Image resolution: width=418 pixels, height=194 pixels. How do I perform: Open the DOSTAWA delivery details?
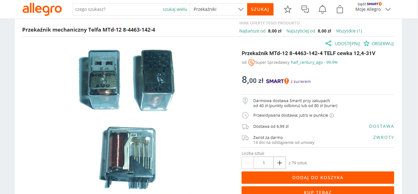pos(381,126)
